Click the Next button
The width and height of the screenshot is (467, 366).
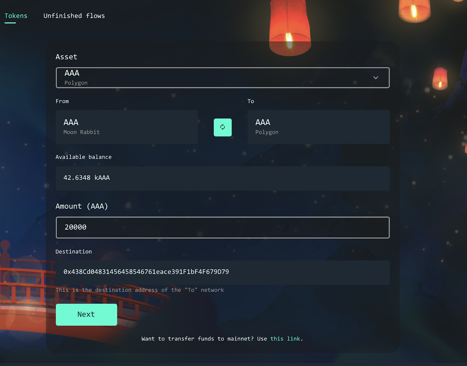(x=86, y=315)
